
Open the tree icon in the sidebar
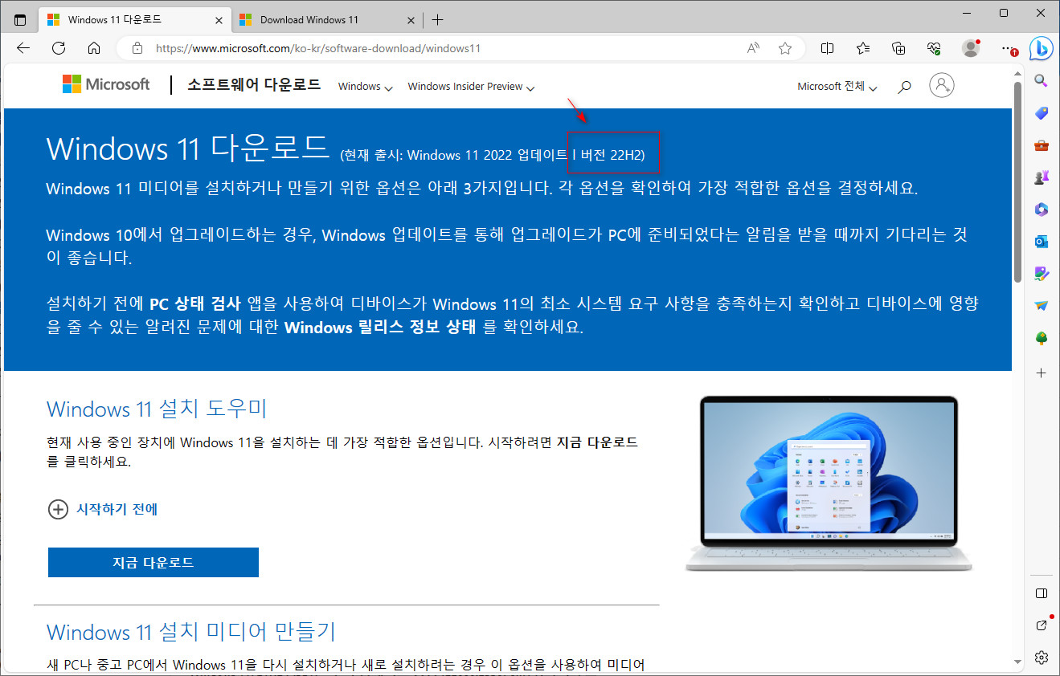tap(1042, 338)
